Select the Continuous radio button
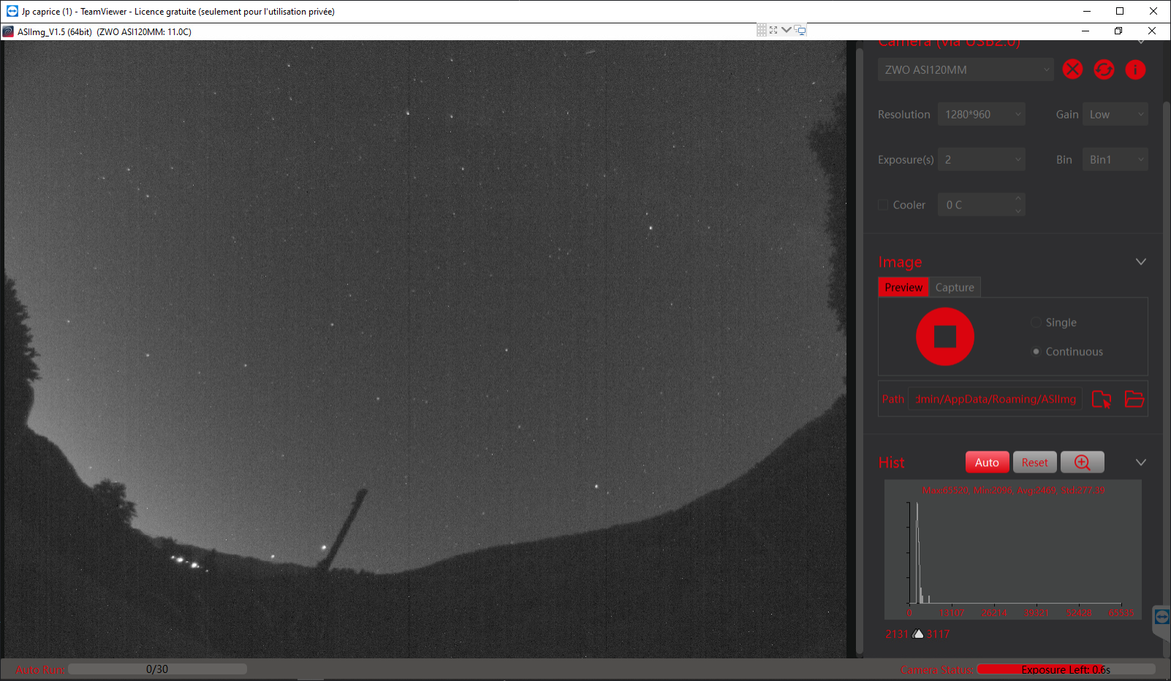This screenshot has height=681, width=1171. pos(1036,351)
